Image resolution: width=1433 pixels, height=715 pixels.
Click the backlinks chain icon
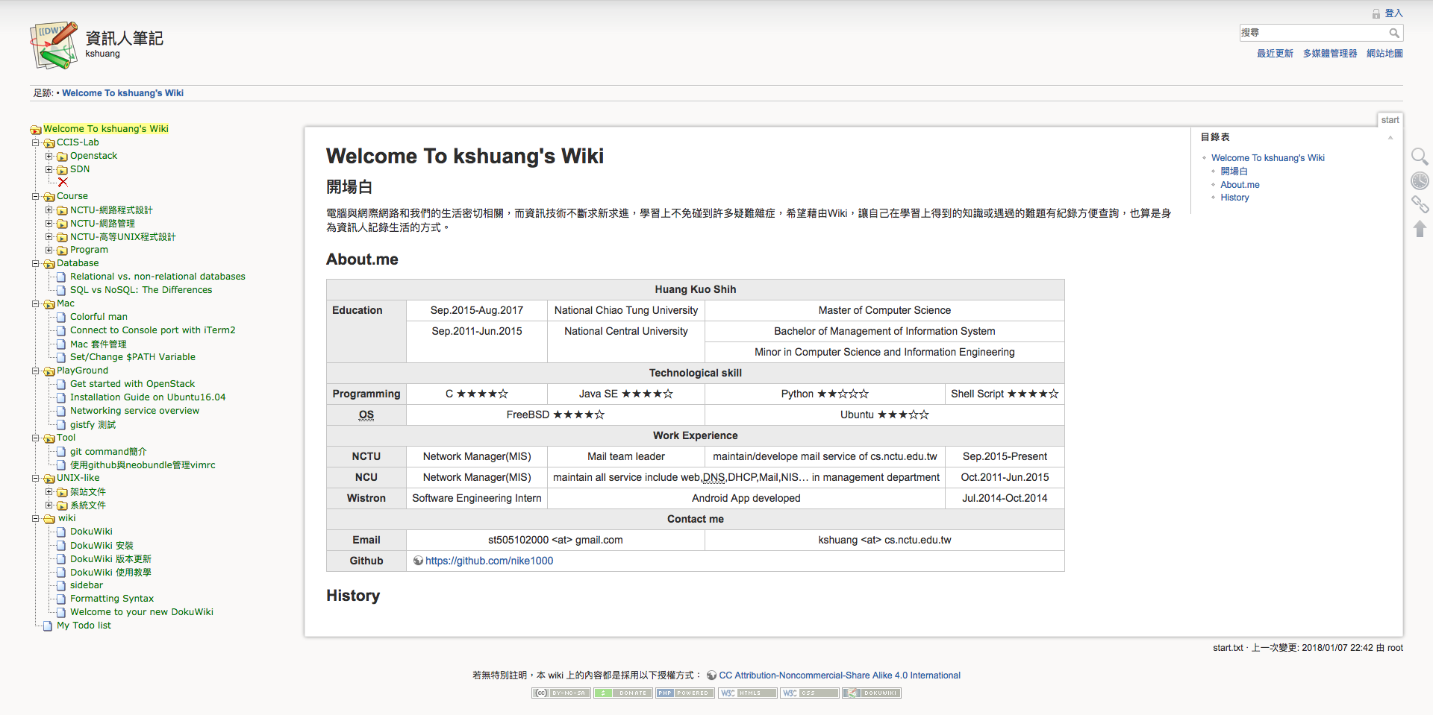pyautogui.click(x=1419, y=204)
